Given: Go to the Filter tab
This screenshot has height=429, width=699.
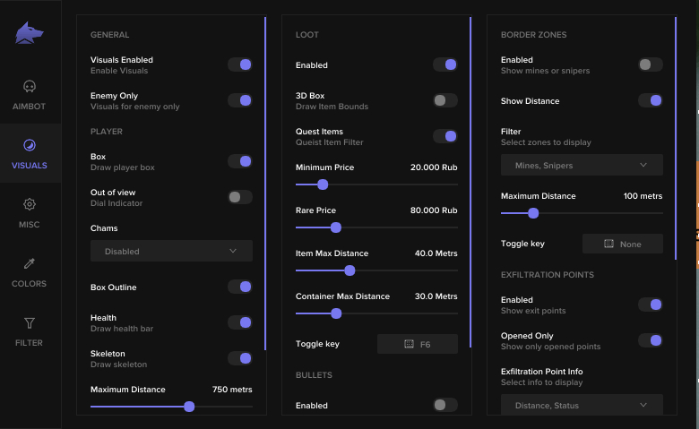Looking at the screenshot, I should point(30,323).
